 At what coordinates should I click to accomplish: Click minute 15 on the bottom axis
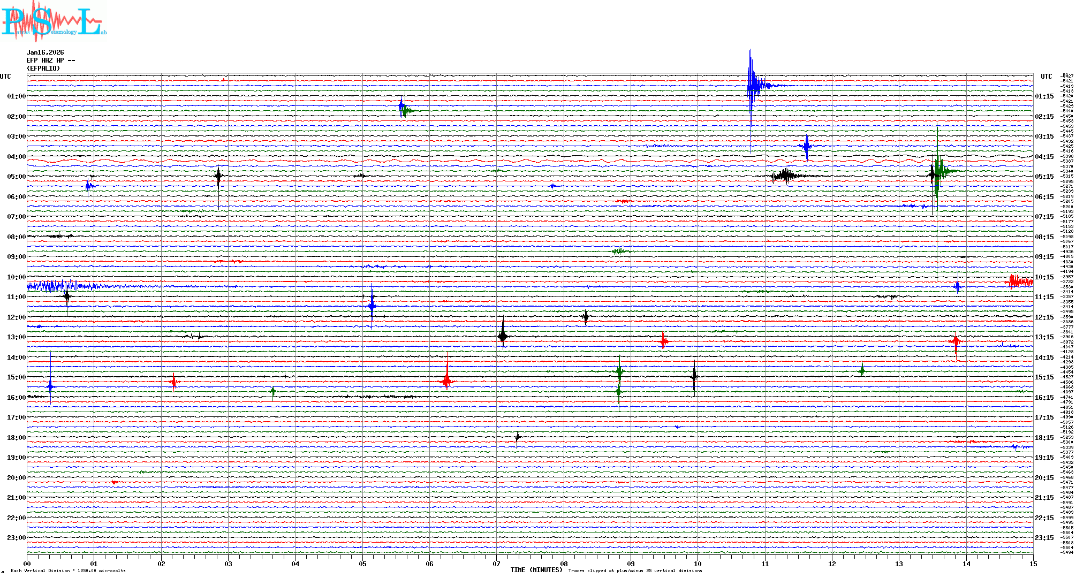point(1033,564)
